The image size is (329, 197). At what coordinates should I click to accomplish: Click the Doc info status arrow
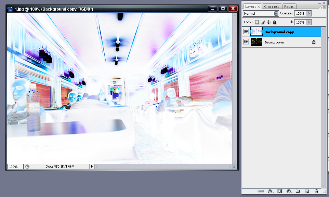91,167
